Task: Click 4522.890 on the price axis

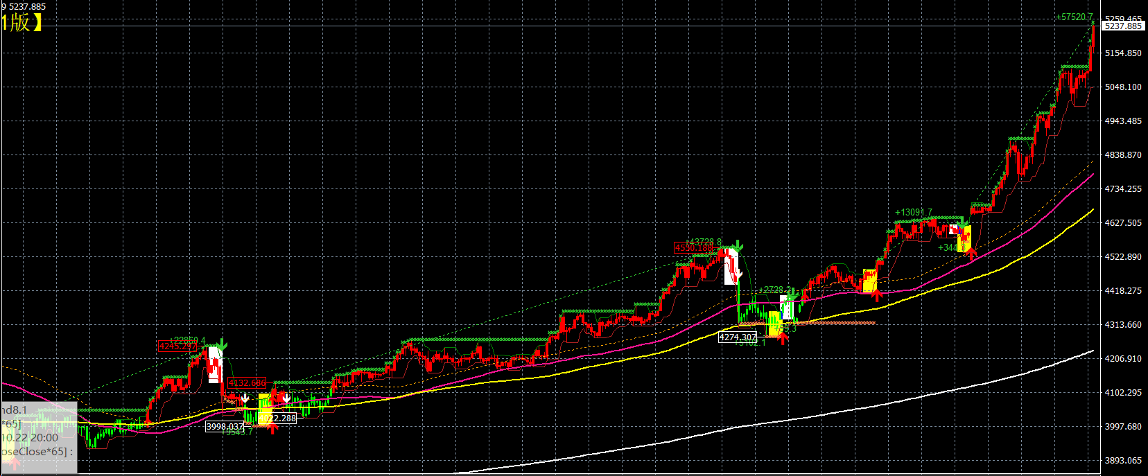Action: pos(1123,256)
